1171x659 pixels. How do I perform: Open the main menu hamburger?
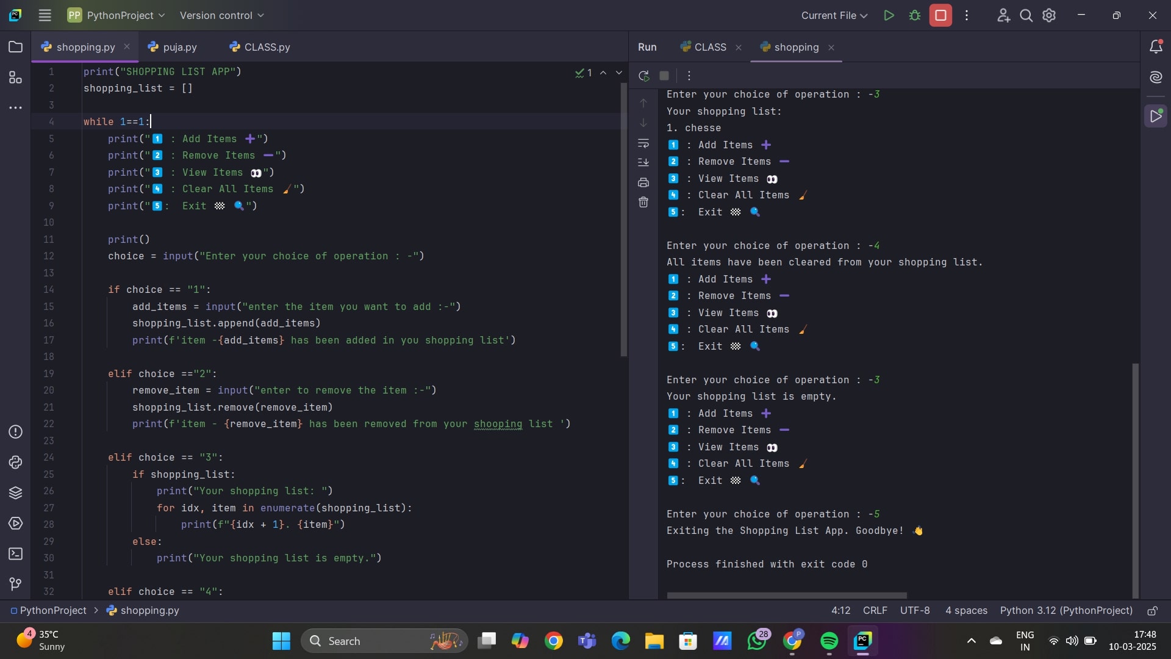[x=45, y=15]
